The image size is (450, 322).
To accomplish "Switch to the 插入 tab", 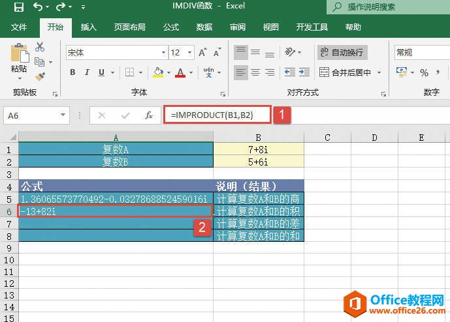I will (88, 27).
